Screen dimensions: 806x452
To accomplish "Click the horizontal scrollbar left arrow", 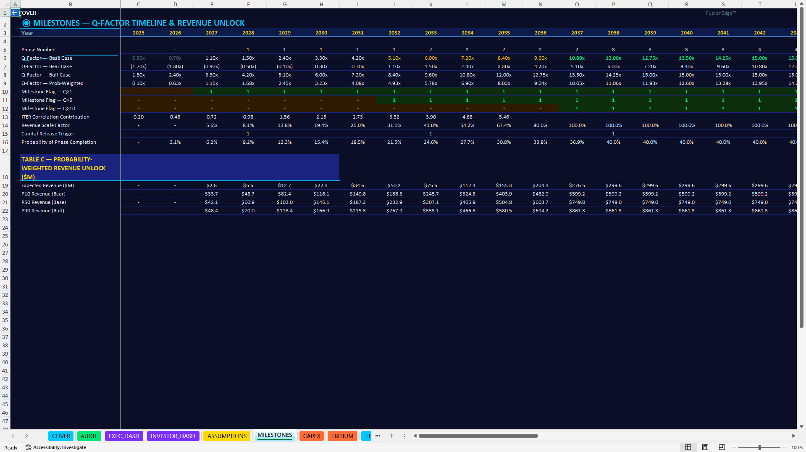I will point(415,436).
